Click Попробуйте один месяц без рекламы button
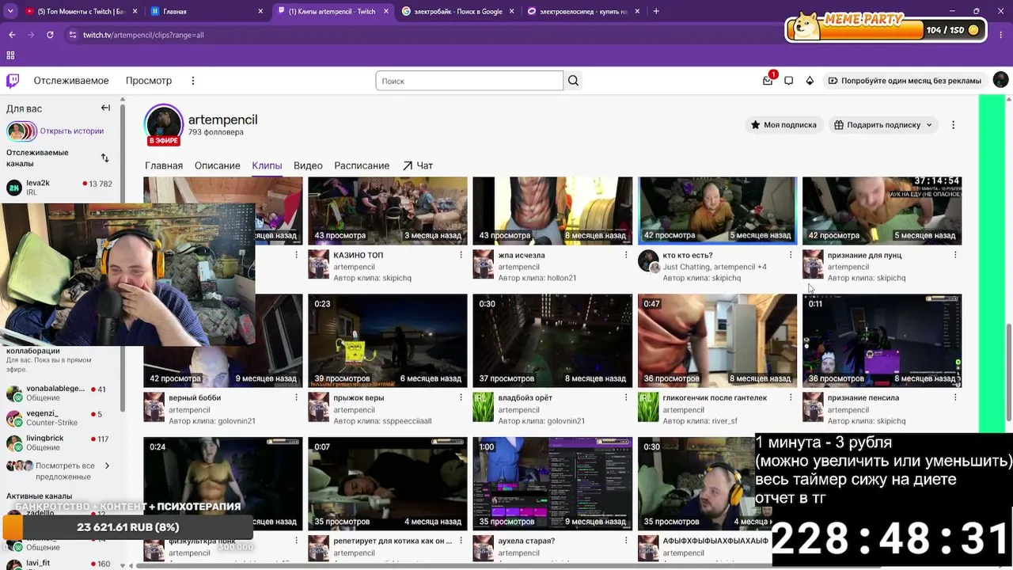The image size is (1013, 570). tap(905, 81)
